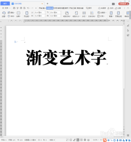This screenshot has height=142, width=131.
Task: Click the 首页 home tab
Action: 5,4
